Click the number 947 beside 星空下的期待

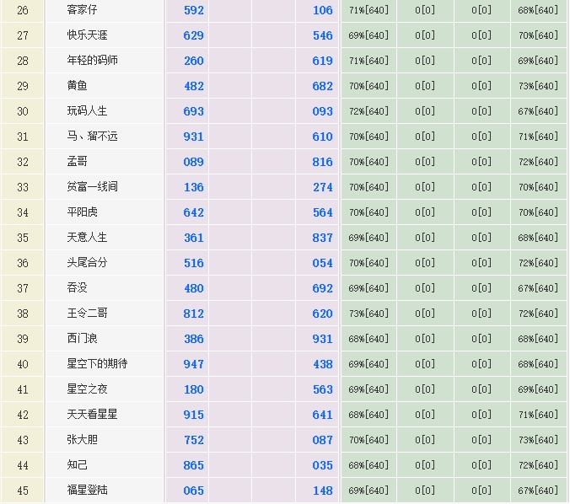pyautogui.click(x=194, y=364)
